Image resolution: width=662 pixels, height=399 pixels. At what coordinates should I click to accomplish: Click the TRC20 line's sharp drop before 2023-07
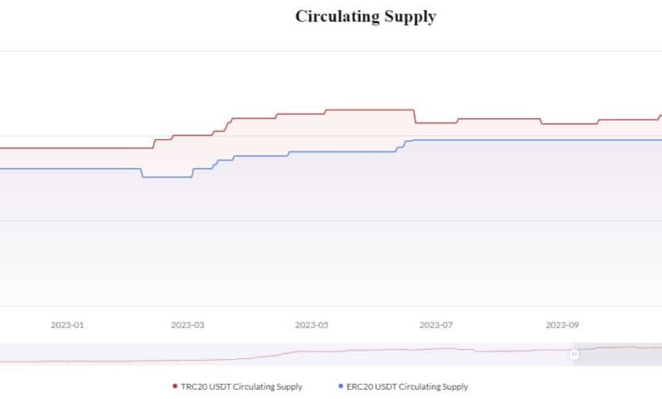[x=414, y=116]
